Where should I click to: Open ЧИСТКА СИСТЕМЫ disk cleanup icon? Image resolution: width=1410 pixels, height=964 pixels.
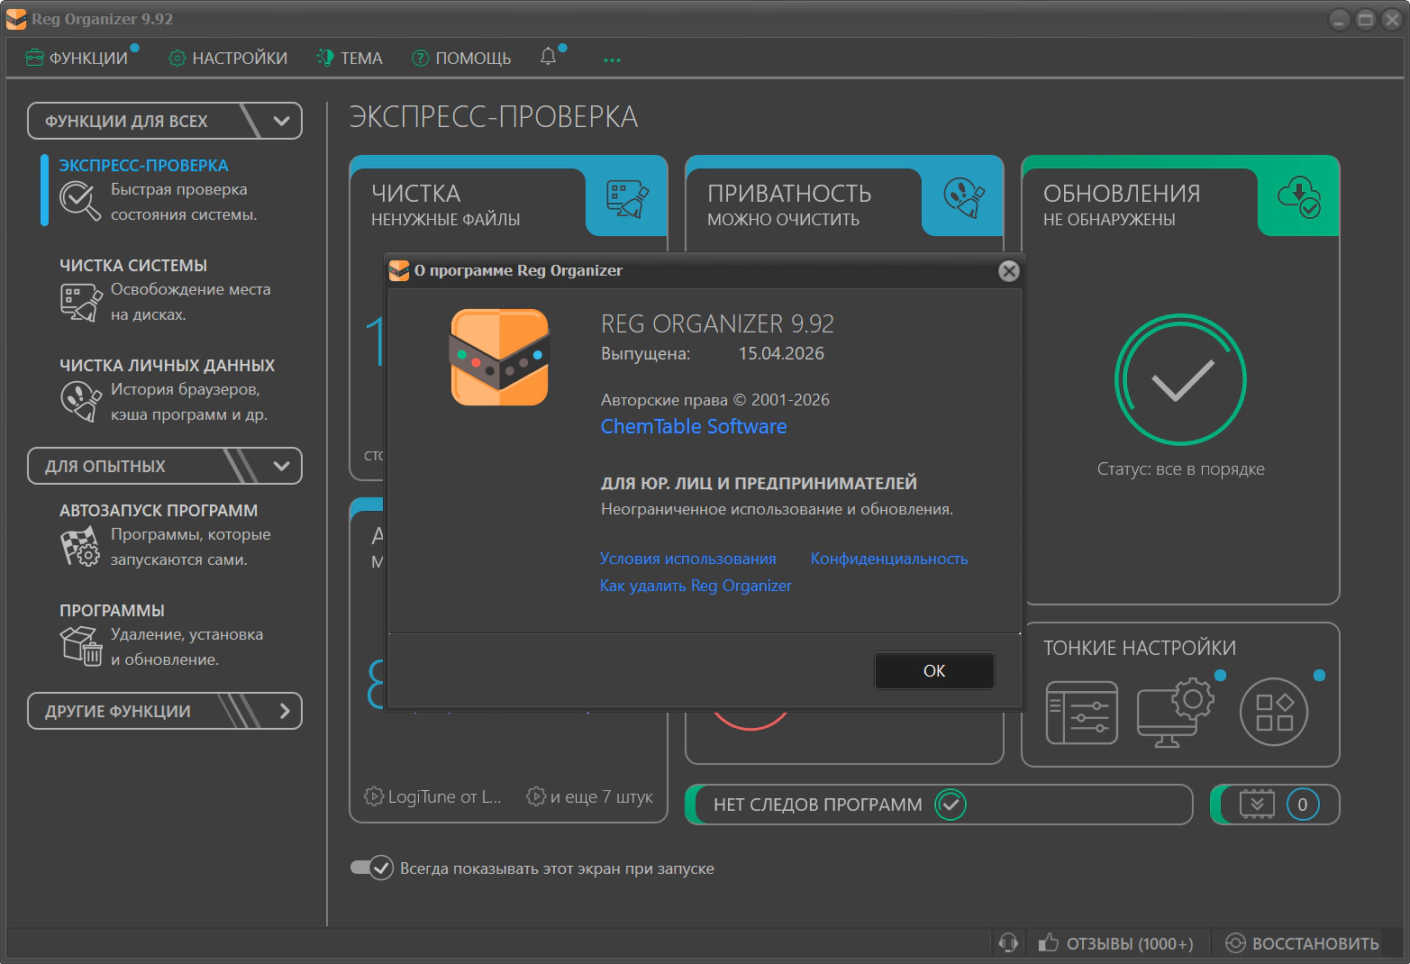click(80, 302)
